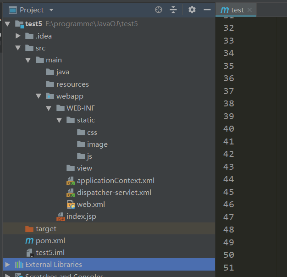
Task: Click the src folder icon
Action: pyautogui.click(x=29, y=48)
